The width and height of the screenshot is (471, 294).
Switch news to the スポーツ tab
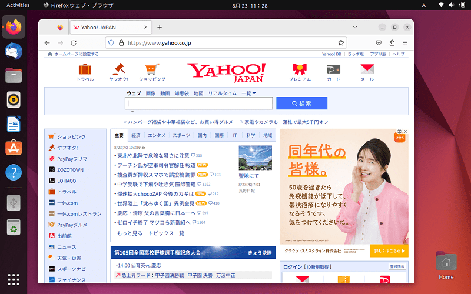pyautogui.click(x=181, y=135)
